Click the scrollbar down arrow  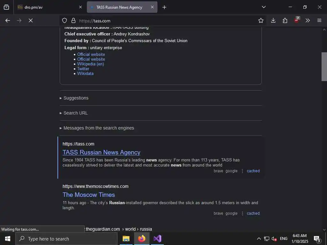tap(324, 230)
